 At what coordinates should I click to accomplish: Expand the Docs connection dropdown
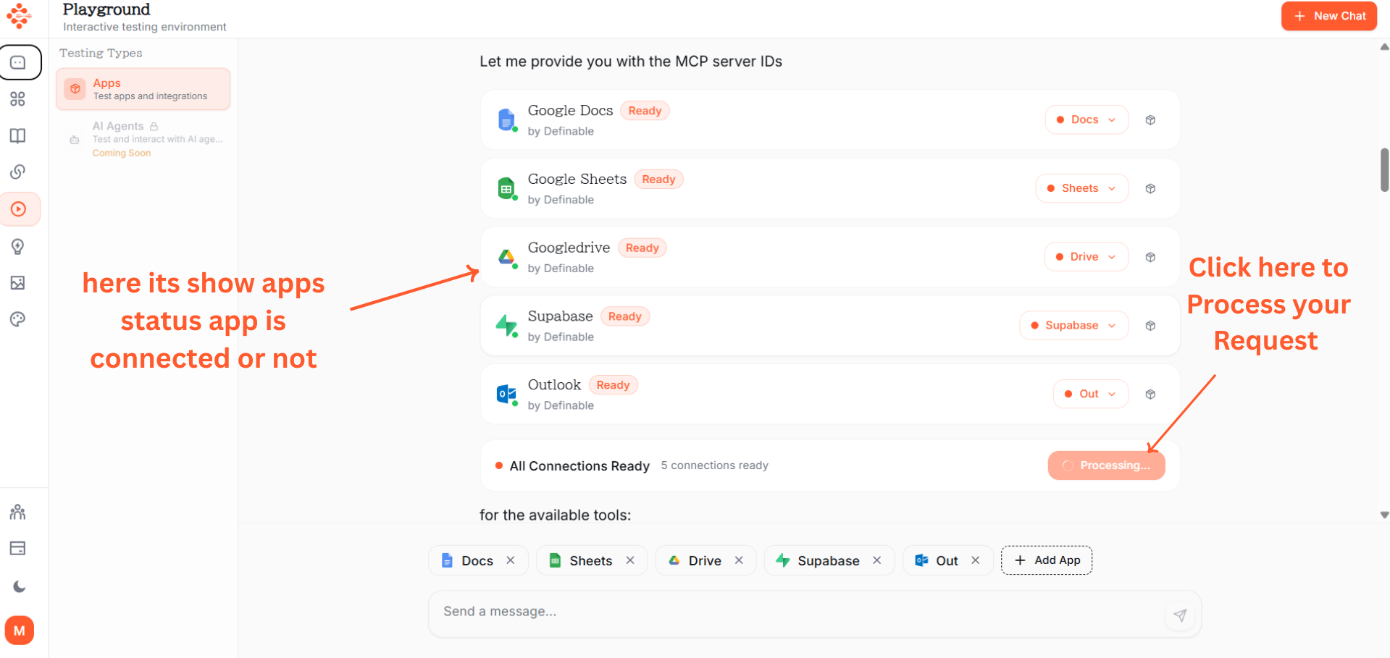click(1087, 119)
